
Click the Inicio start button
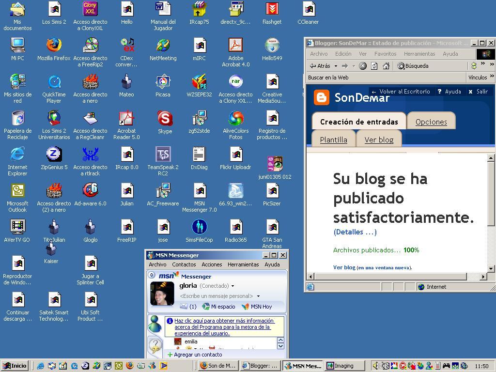point(15,366)
